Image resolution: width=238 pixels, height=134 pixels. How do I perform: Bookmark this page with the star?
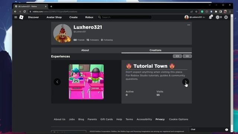196,12
